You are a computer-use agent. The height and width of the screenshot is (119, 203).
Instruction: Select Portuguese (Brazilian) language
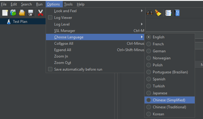(x=169, y=72)
